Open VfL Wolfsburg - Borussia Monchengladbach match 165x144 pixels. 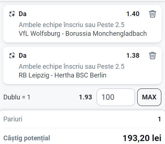[x=83, y=34]
